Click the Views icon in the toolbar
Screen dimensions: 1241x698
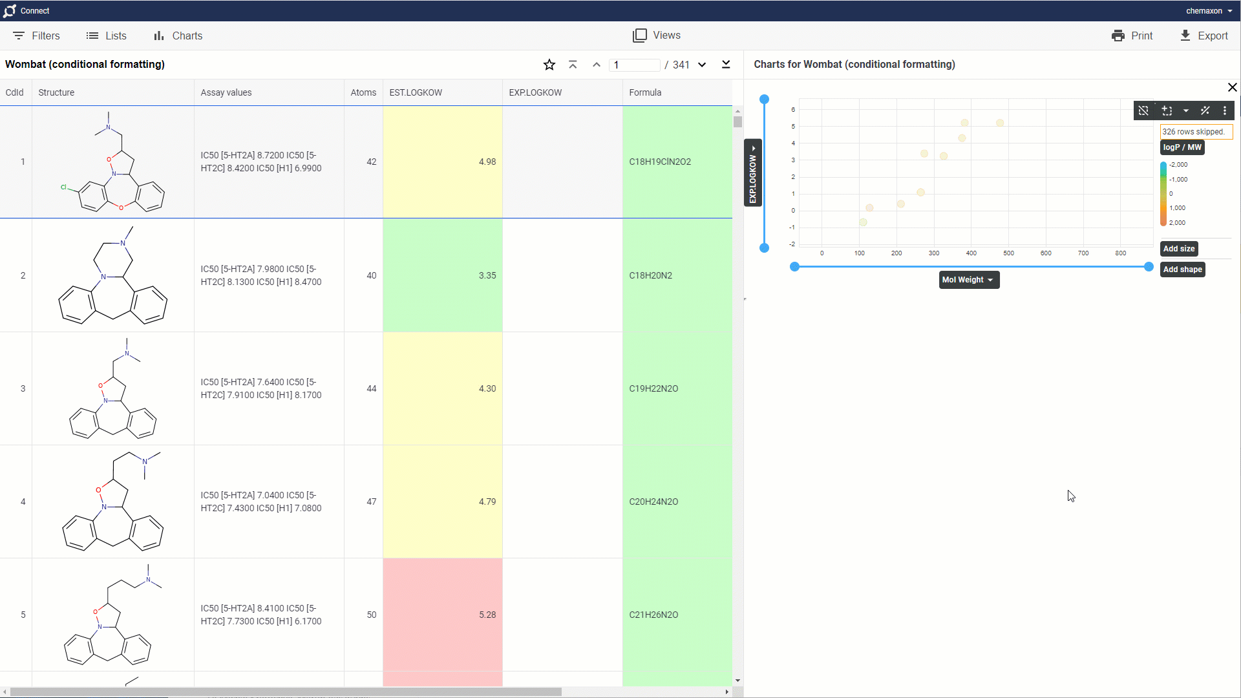(x=639, y=35)
